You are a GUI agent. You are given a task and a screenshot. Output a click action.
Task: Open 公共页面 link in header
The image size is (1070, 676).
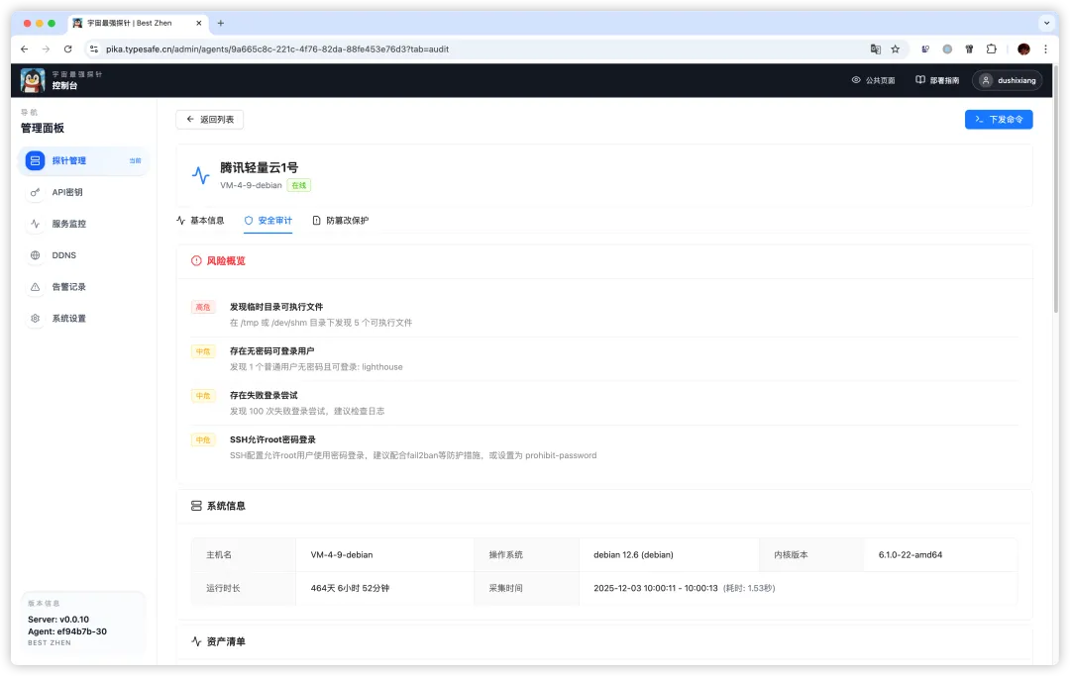[873, 80]
